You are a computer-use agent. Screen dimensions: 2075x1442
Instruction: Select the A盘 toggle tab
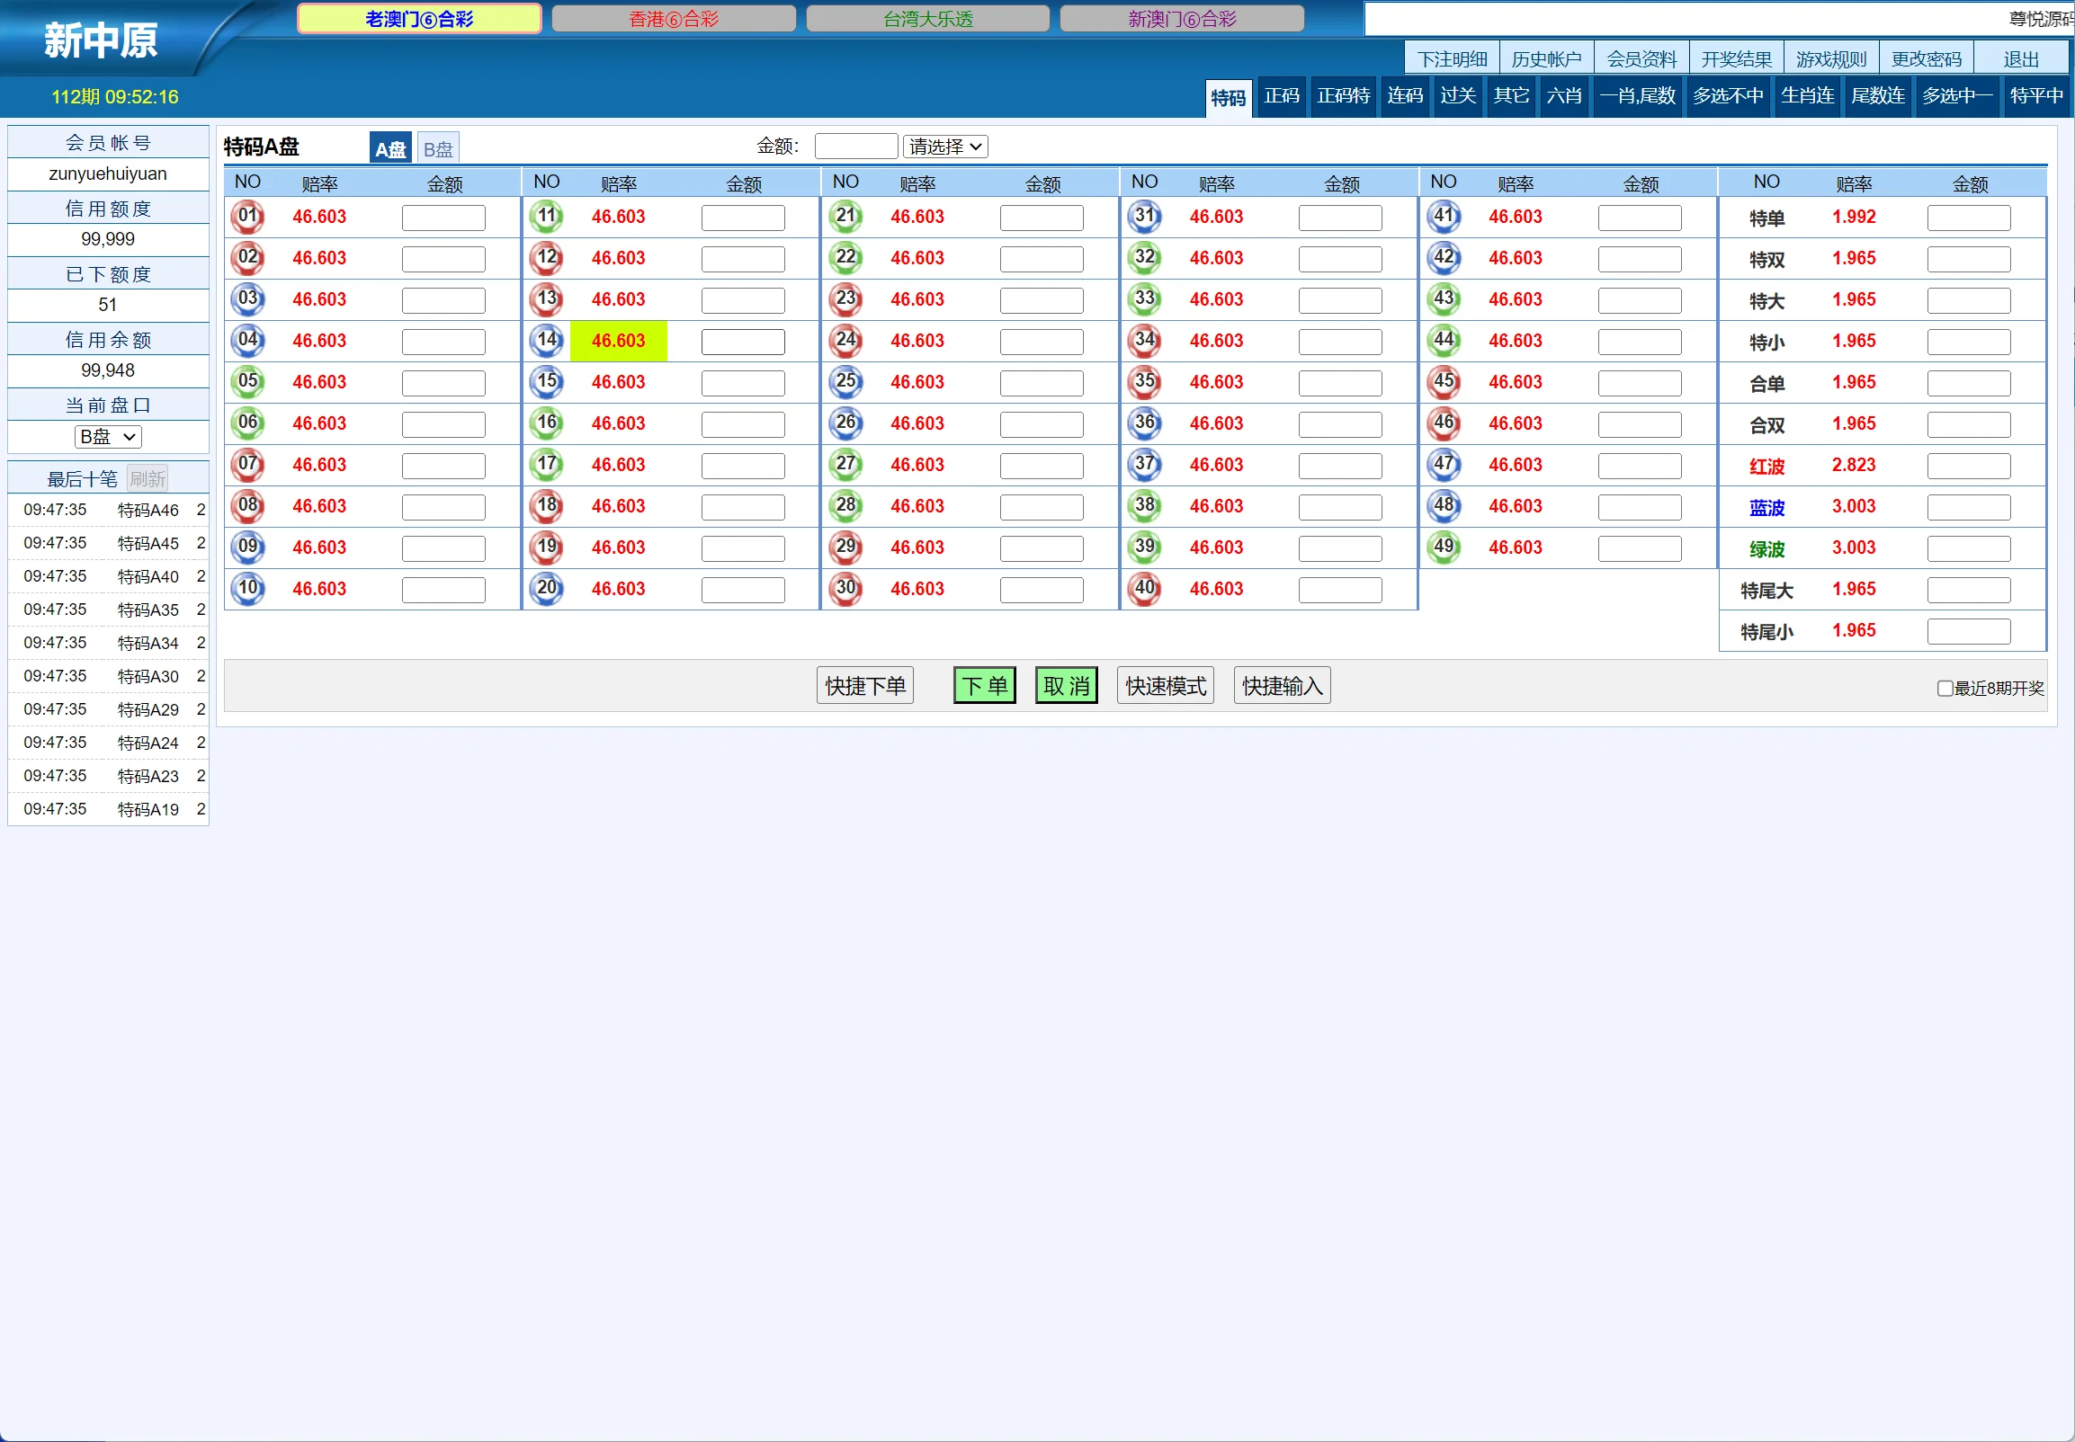(x=390, y=148)
